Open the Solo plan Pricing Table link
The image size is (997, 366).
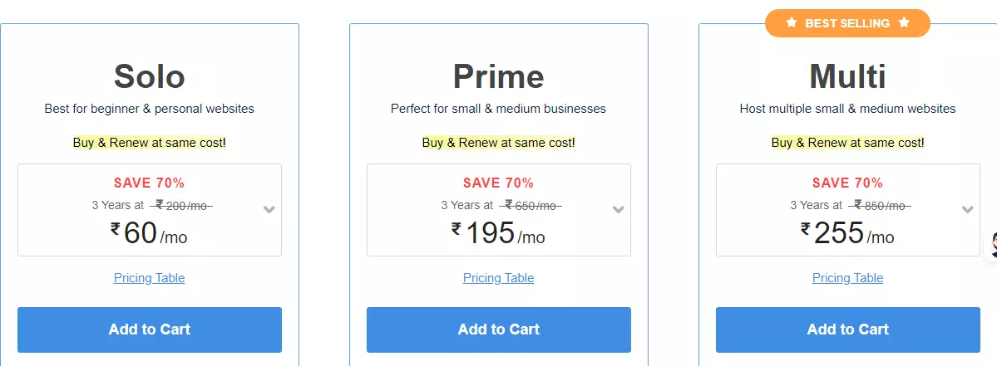(x=150, y=278)
